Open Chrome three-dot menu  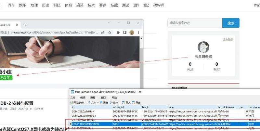(x=139, y=33)
